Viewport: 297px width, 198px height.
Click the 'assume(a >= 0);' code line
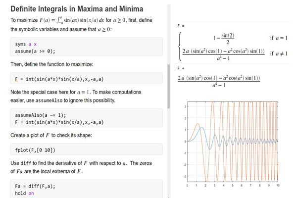tap(35, 51)
